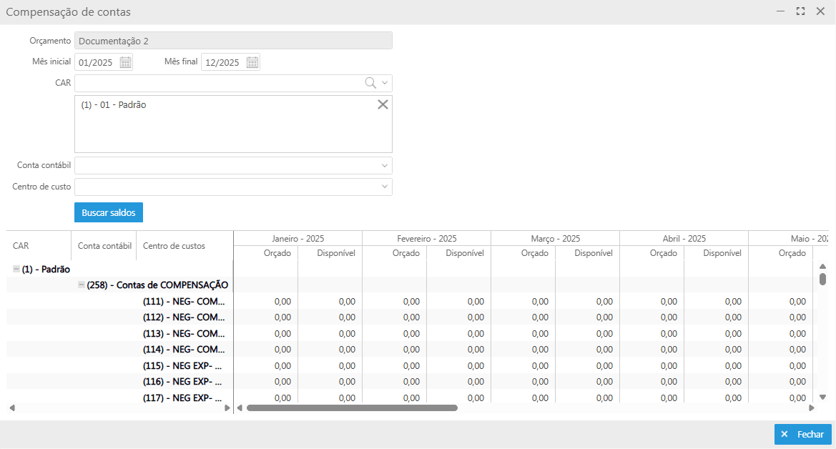Collapse the Contas de COMPENSAÇÃO node
The height and width of the screenshot is (449, 836).
tap(81, 285)
